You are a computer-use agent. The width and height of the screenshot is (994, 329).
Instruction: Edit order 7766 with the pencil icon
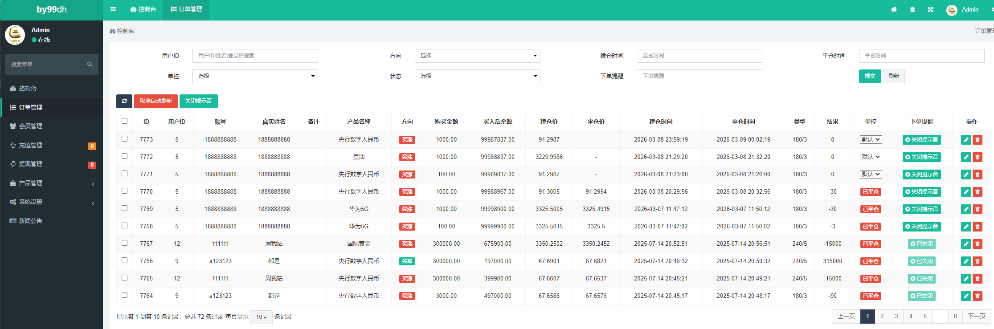(x=966, y=261)
